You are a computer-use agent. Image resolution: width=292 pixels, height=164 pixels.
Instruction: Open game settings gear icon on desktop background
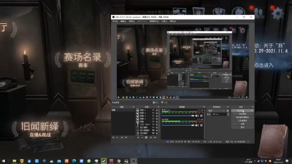click(278, 13)
